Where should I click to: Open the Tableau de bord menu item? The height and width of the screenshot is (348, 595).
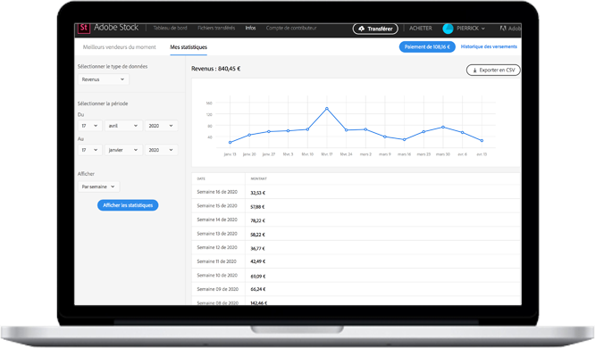point(170,28)
